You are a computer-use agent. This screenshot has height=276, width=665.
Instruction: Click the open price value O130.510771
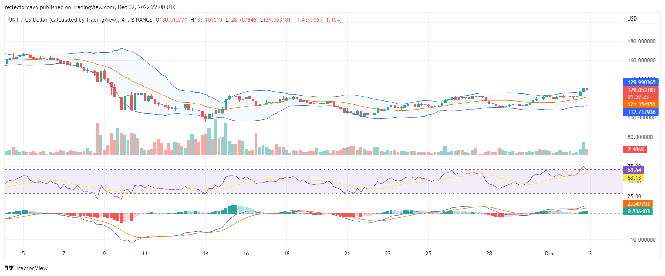pyautogui.click(x=171, y=20)
